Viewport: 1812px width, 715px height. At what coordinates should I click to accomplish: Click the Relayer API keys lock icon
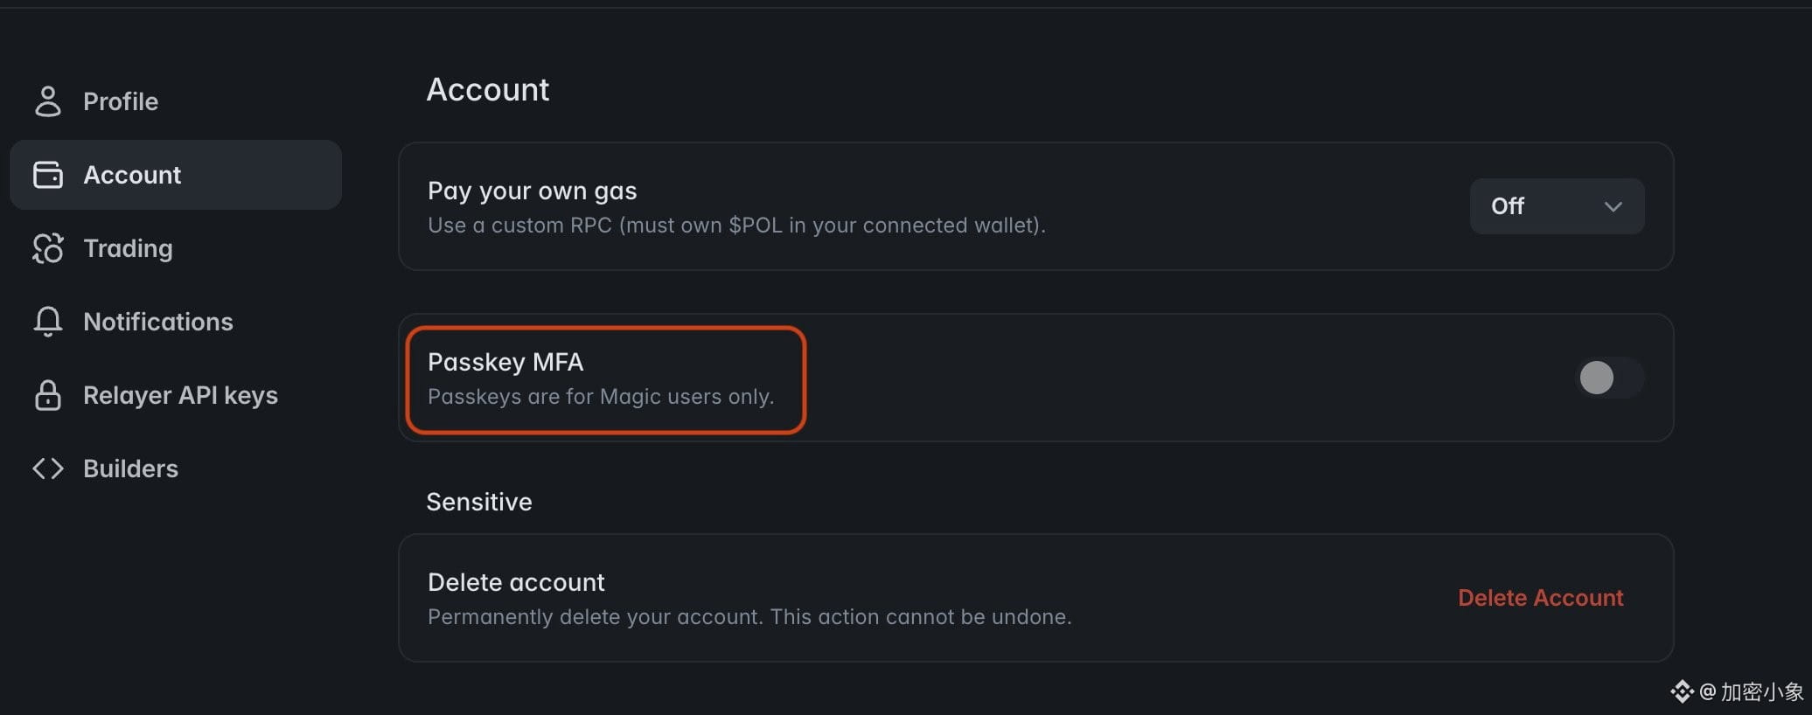tap(48, 395)
